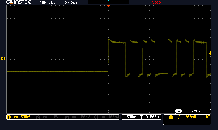The height and width of the screenshot is (130, 218).
Task: Click the 10k pts record length label
Action: [x=47, y=2]
